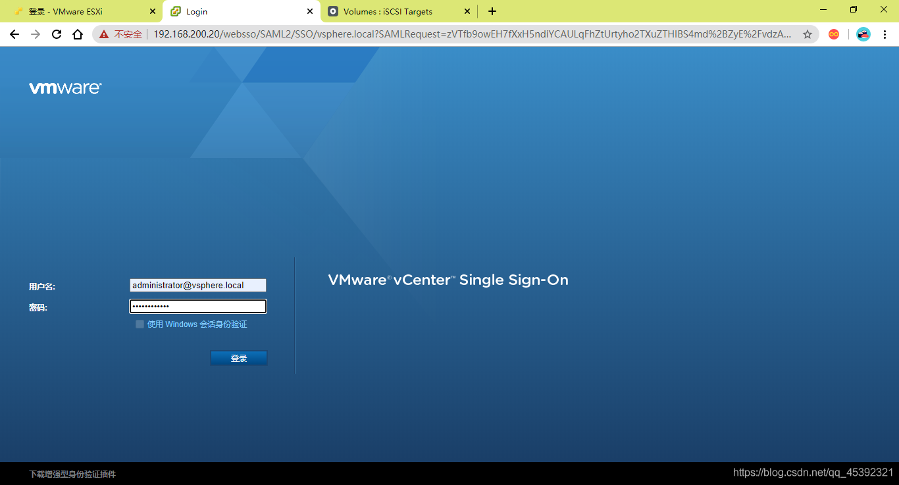899x485 pixels.
Task: Switch to the 登录 - VMware ESXi tab
Action: (x=81, y=11)
